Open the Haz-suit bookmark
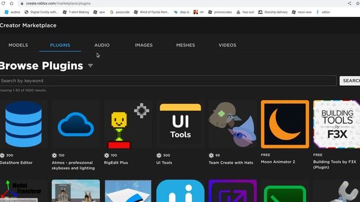This screenshot has height=202, width=360. [245, 12]
